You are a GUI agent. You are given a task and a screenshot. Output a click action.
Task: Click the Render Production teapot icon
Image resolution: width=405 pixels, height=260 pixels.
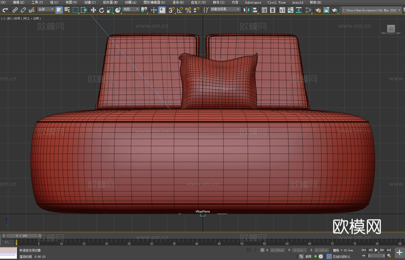point(335,10)
